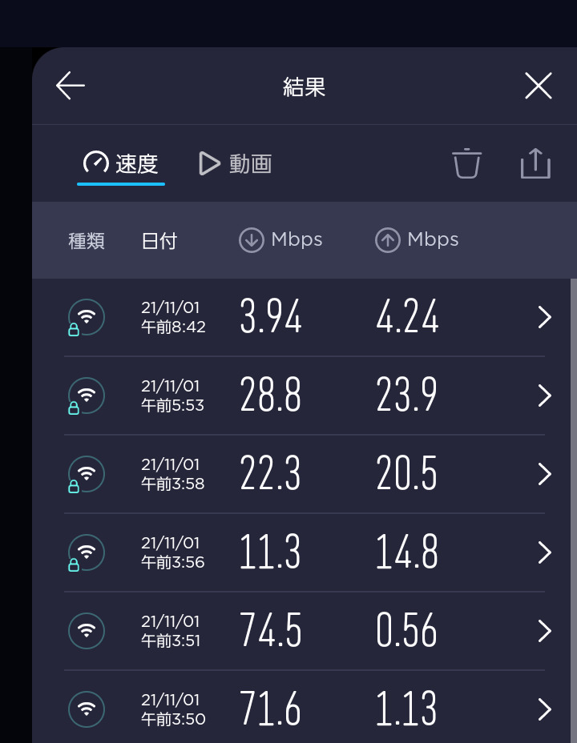The height and width of the screenshot is (743, 577).
Task: Click secured Wi-Fi icon for 午前8:42 test
Action: click(x=86, y=318)
